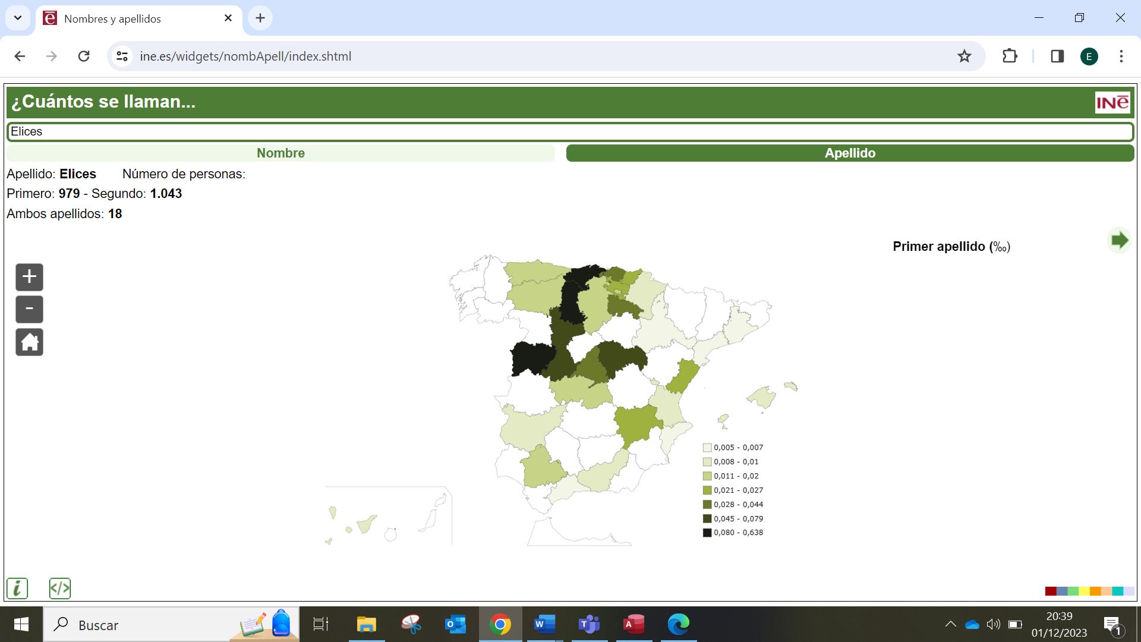Select the Apellido tab
The image size is (1141, 642).
(x=850, y=153)
